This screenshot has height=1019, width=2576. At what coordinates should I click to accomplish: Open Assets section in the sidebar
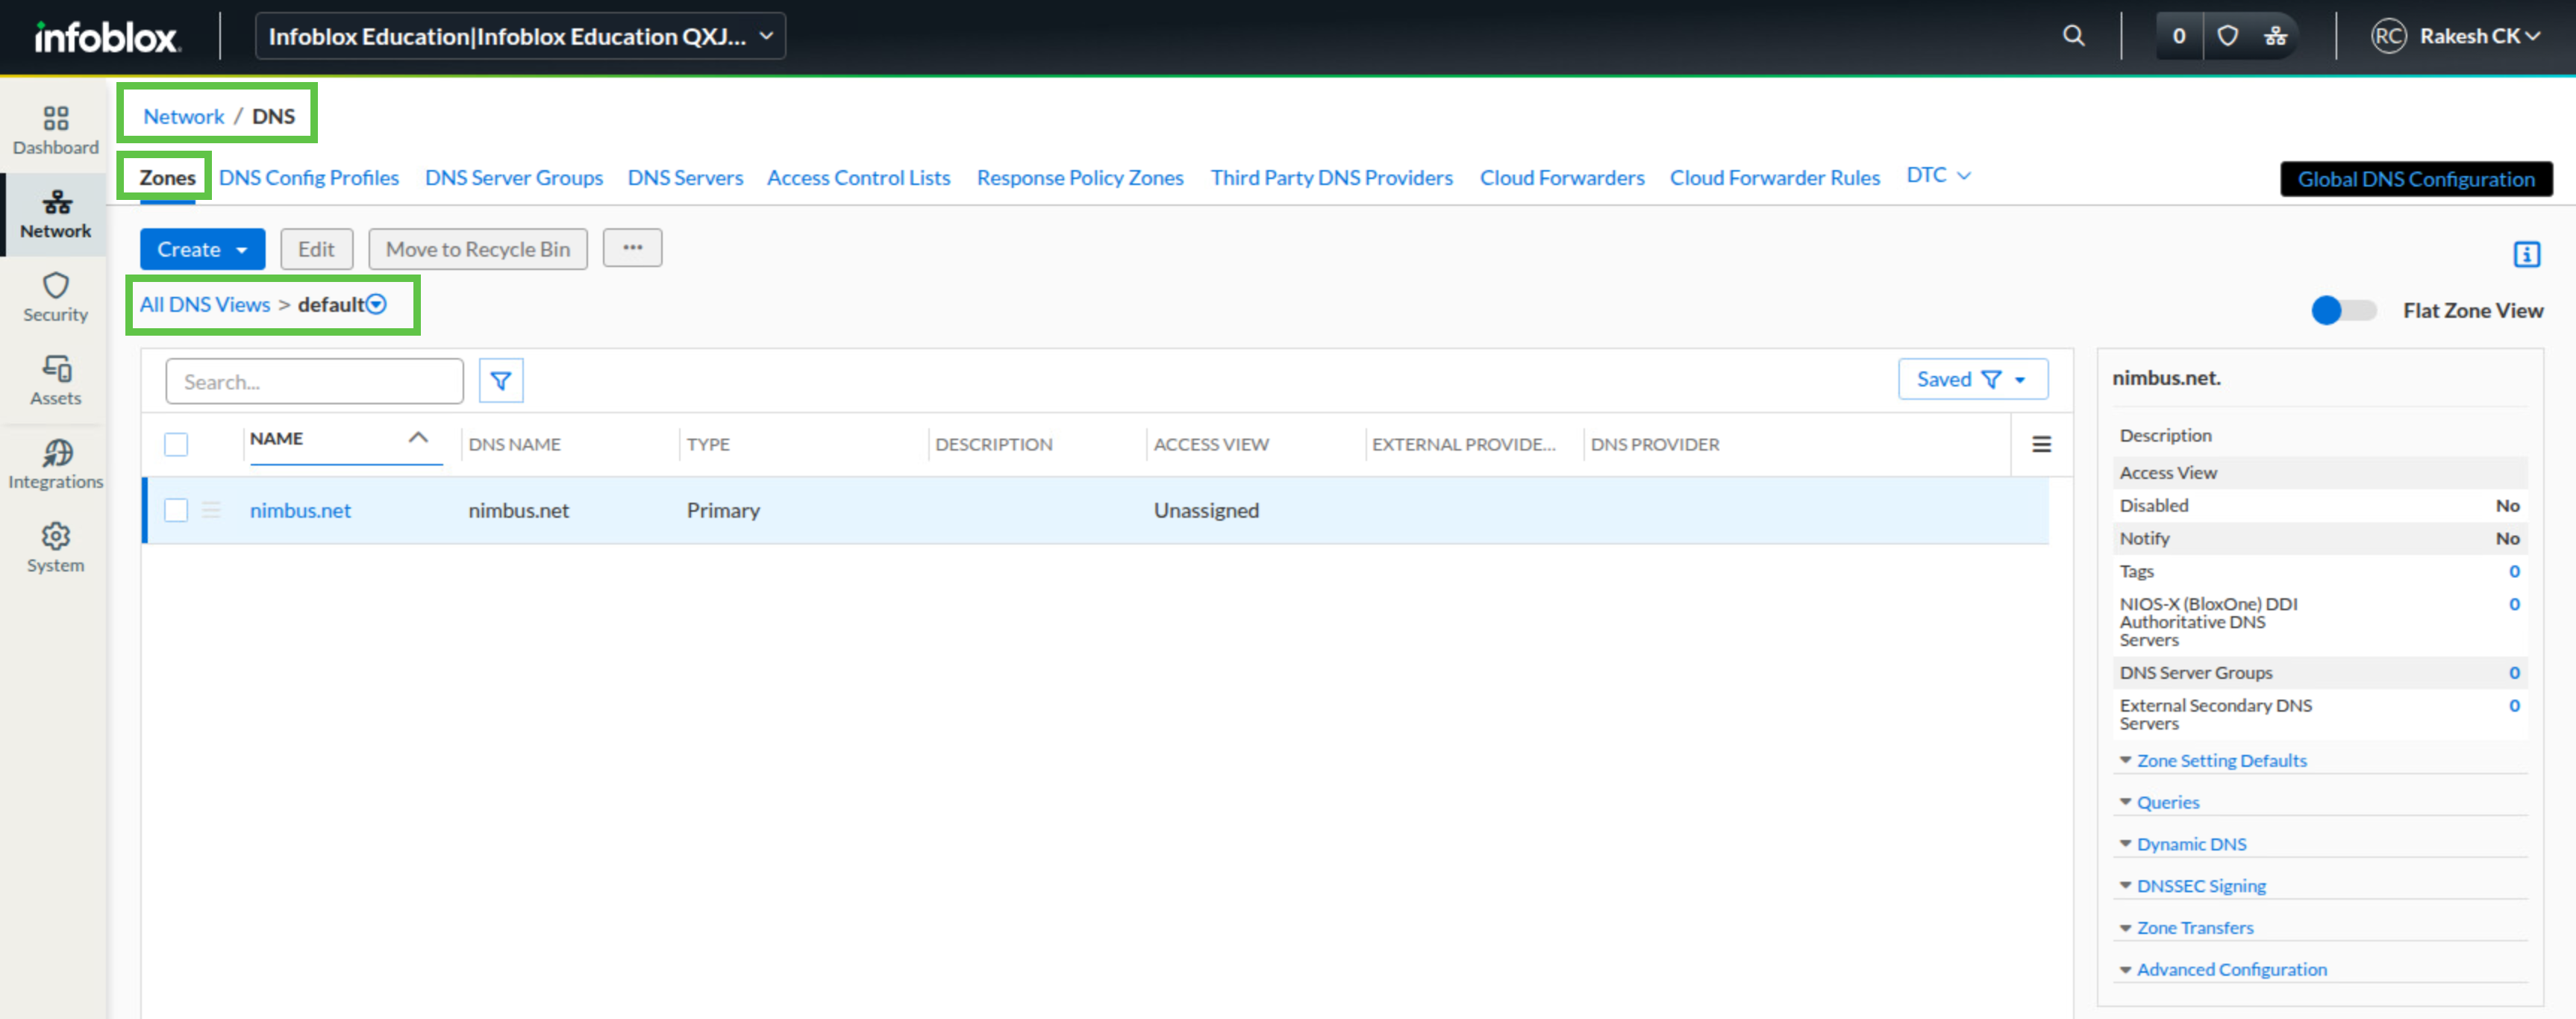[56, 381]
